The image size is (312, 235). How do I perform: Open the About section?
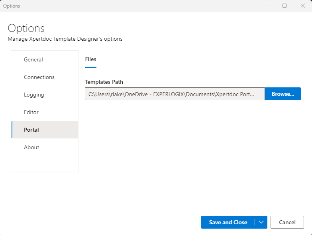coord(45,147)
